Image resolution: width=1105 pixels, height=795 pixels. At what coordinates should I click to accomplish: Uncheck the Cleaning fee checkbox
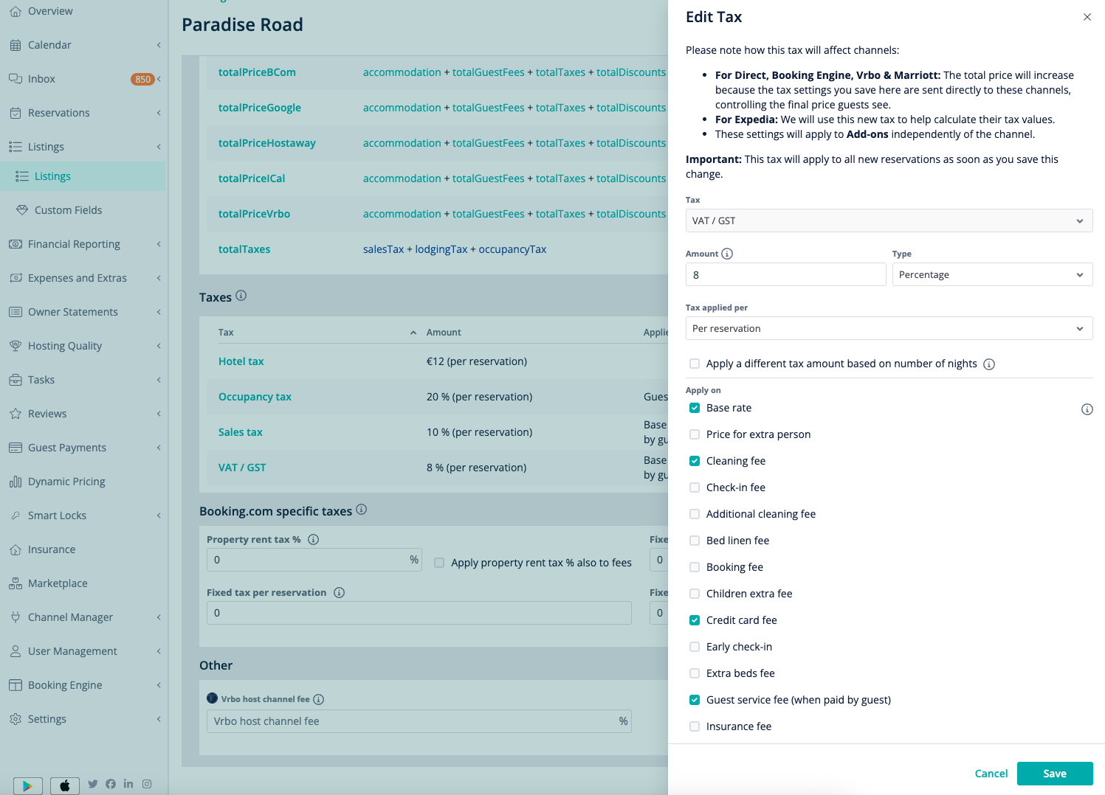695,461
